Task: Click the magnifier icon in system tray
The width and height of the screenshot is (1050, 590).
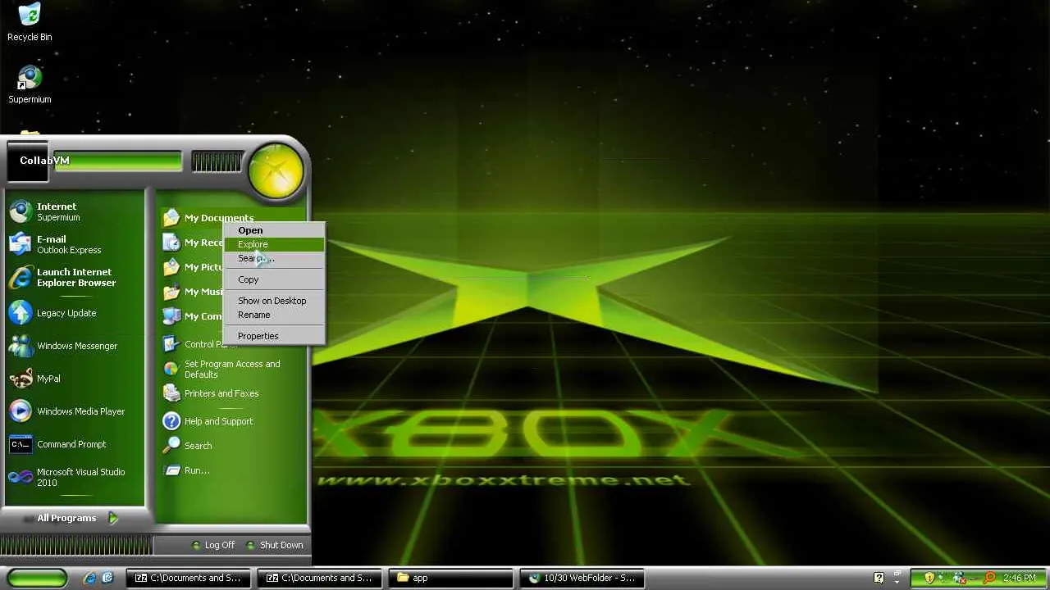Action: point(990,578)
